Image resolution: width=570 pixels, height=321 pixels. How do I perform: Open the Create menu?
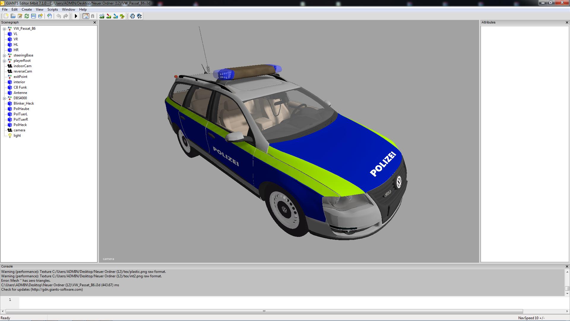click(x=27, y=10)
